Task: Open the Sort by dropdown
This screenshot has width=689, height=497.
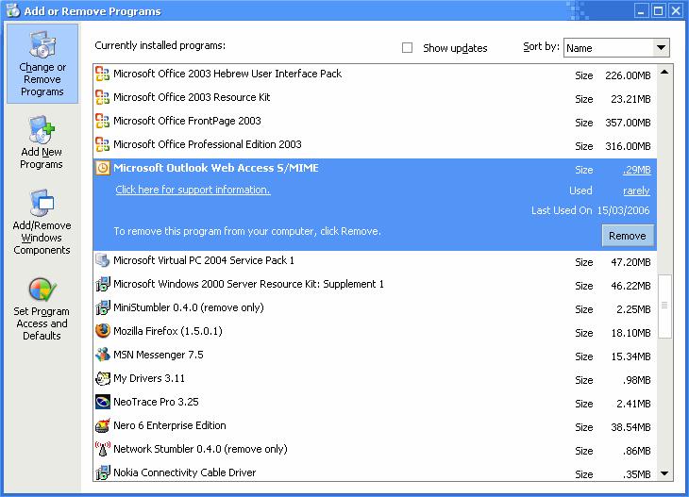Action: pyautogui.click(x=661, y=48)
